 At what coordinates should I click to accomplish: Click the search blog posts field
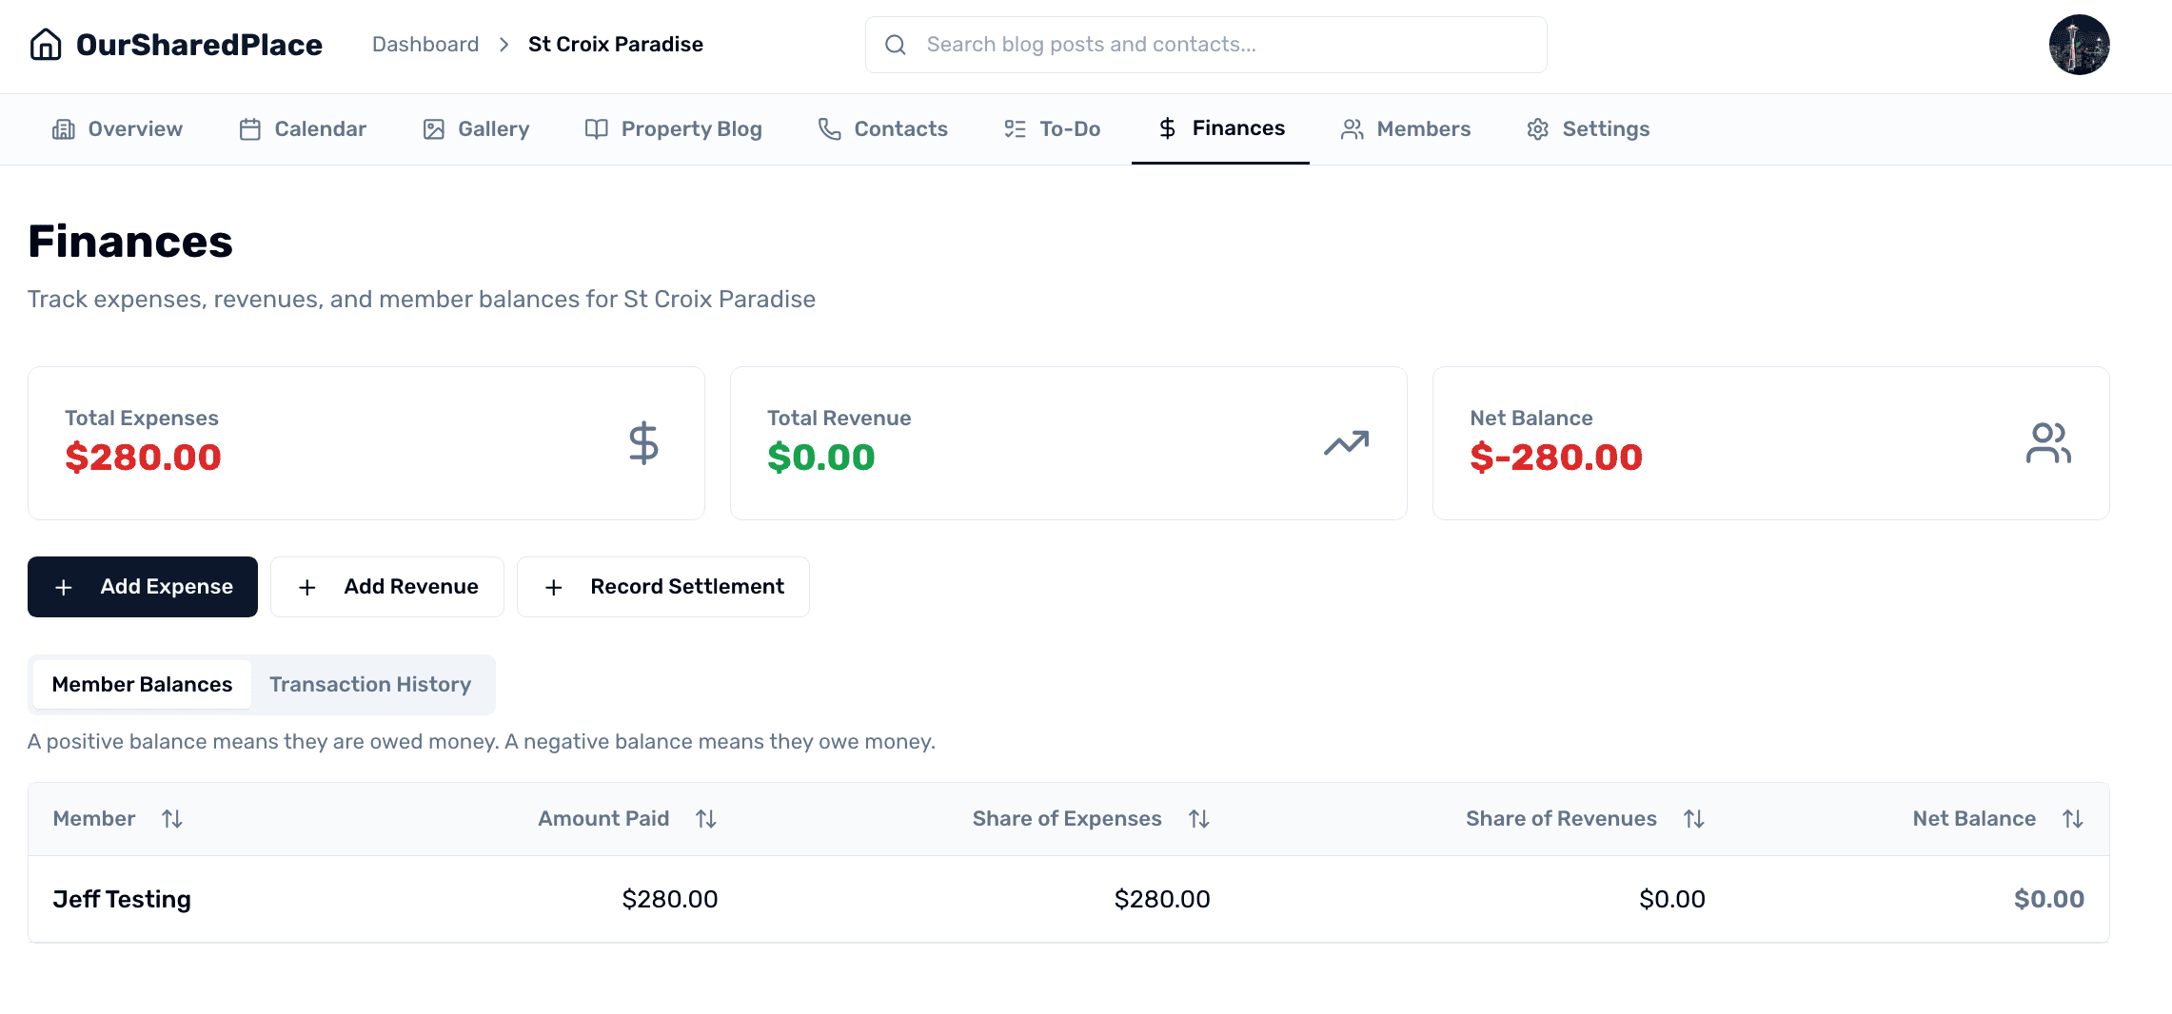pos(1204,44)
